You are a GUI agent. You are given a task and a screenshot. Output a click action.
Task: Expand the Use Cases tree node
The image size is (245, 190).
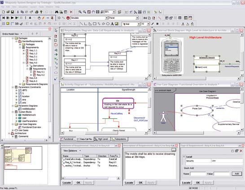click(13, 130)
